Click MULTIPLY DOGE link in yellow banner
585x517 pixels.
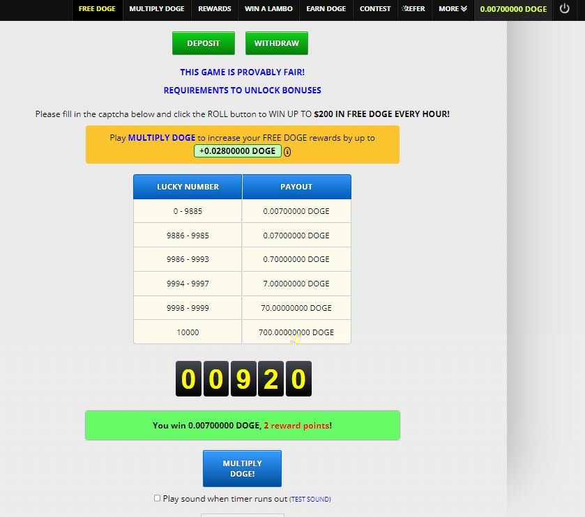[162, 138]
